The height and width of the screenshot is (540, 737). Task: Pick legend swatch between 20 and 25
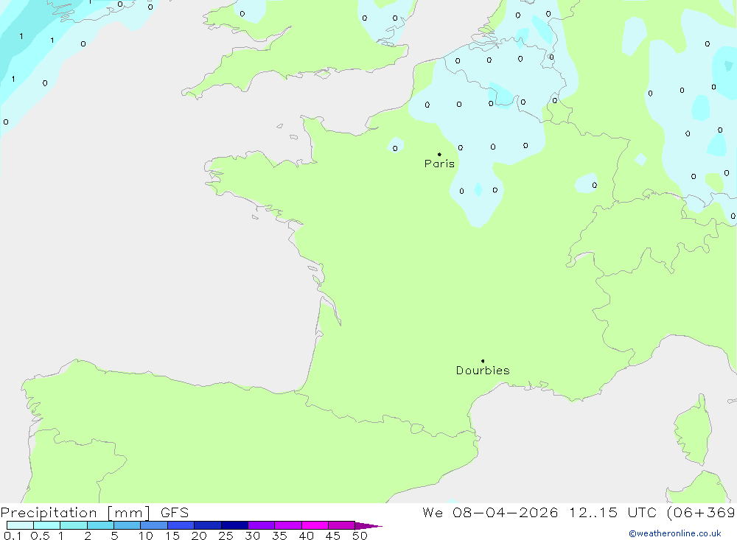pos(207,525)
